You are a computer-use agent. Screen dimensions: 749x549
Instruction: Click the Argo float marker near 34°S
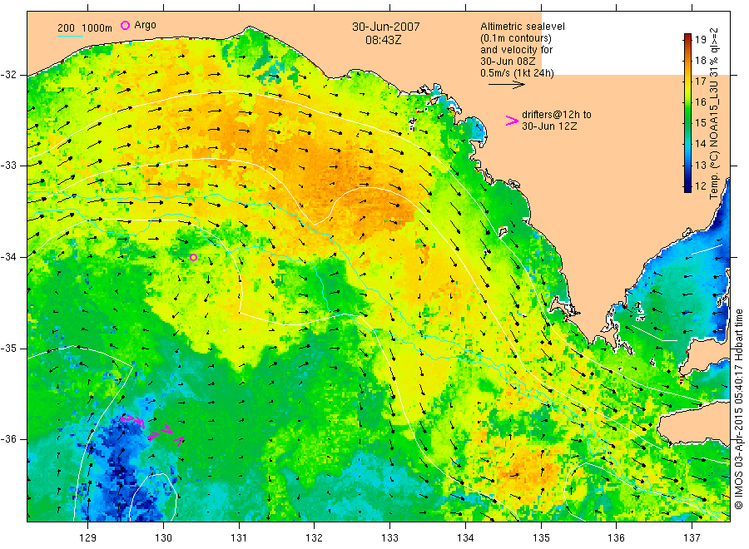(x=193, y=257)
